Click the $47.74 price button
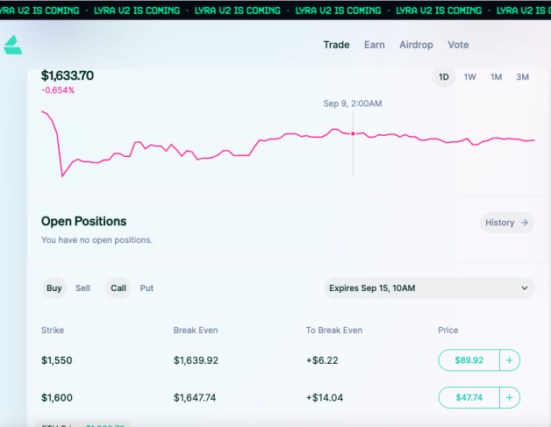Screen dimensions: 551x427 point(469,397)
